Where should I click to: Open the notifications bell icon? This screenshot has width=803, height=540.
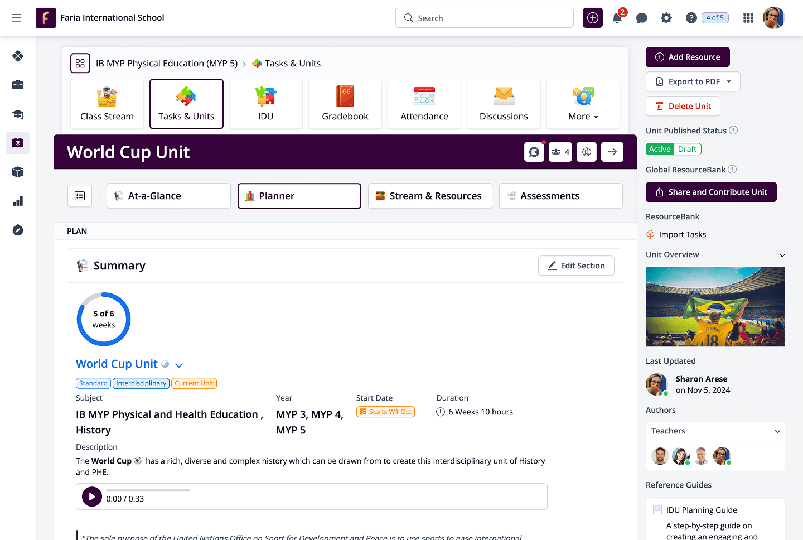tap(617, 18)
